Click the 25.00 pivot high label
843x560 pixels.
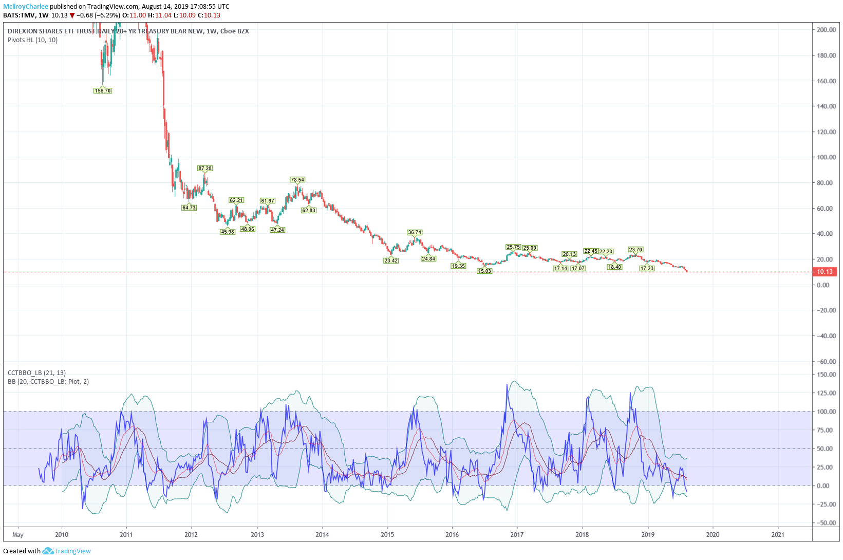point(530,248)
